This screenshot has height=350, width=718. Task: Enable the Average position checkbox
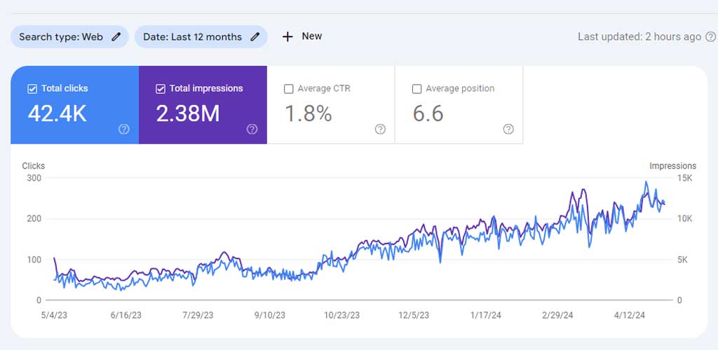416,89
